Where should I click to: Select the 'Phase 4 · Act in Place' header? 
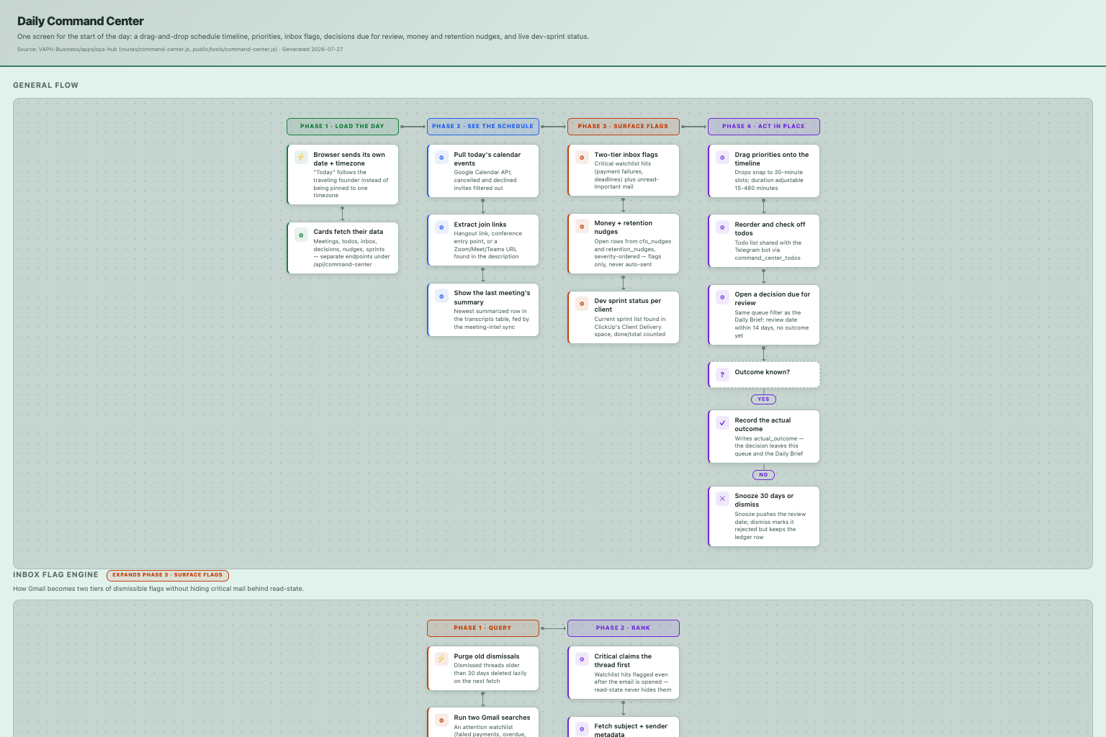point(764,126)
